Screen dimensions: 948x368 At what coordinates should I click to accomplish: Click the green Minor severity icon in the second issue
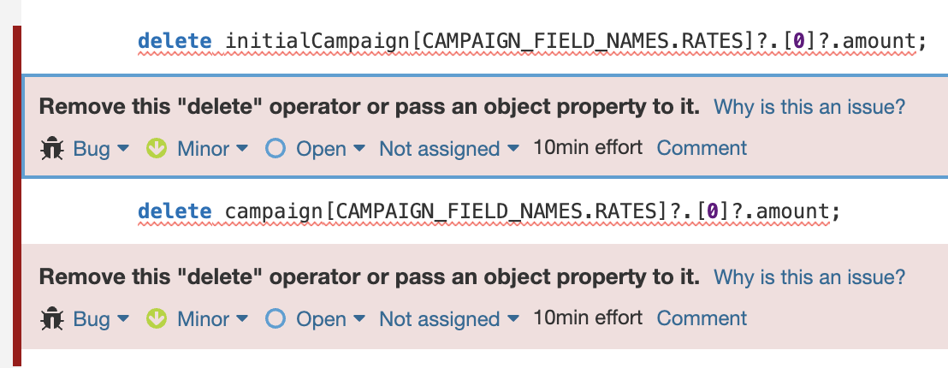(156, 319)
